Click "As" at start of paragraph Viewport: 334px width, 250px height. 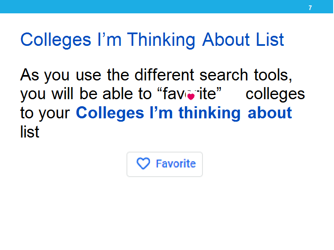(30, 75)
